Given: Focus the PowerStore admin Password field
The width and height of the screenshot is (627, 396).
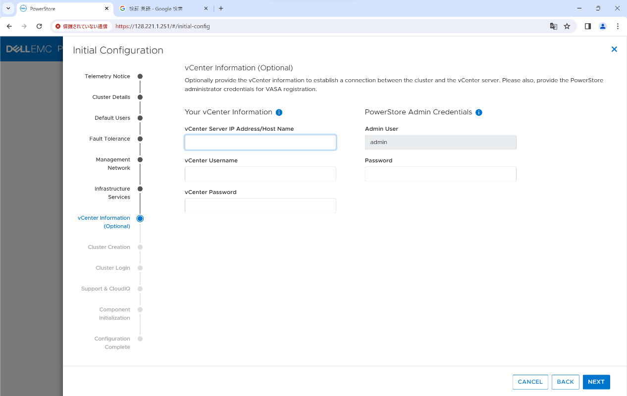Looking at the screenshot, I should point(441,174).
